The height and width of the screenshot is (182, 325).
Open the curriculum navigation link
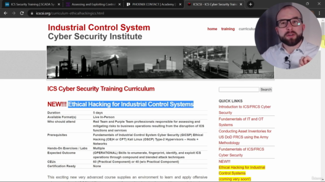tap(247, 29)
